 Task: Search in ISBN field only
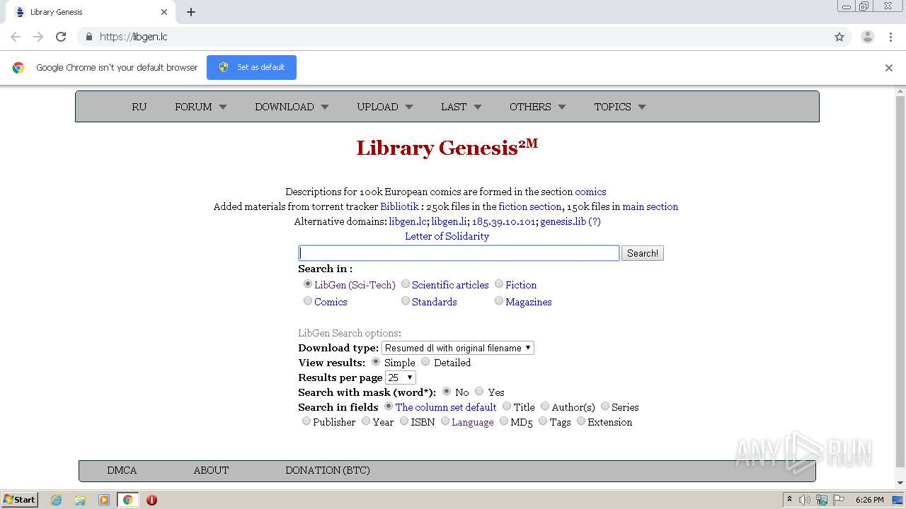pos(404,421)
